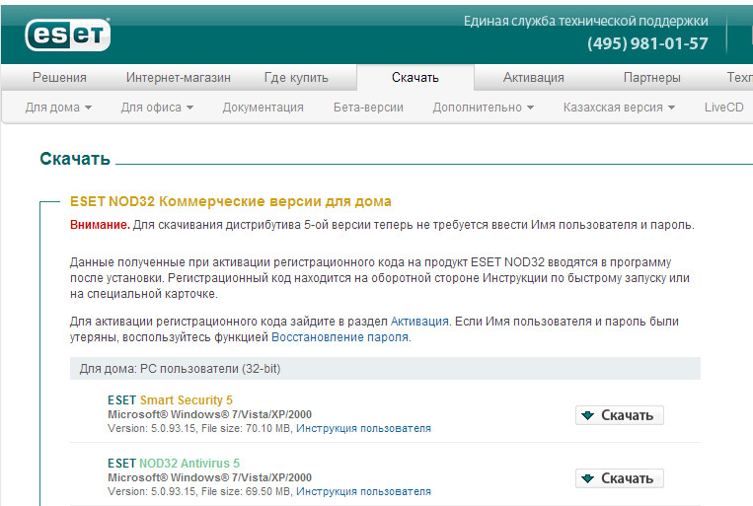This screenshot has width=753, height=506.
Task: Click the support phone number (495) 981-01-57
Action: click(x=647, y=43)
